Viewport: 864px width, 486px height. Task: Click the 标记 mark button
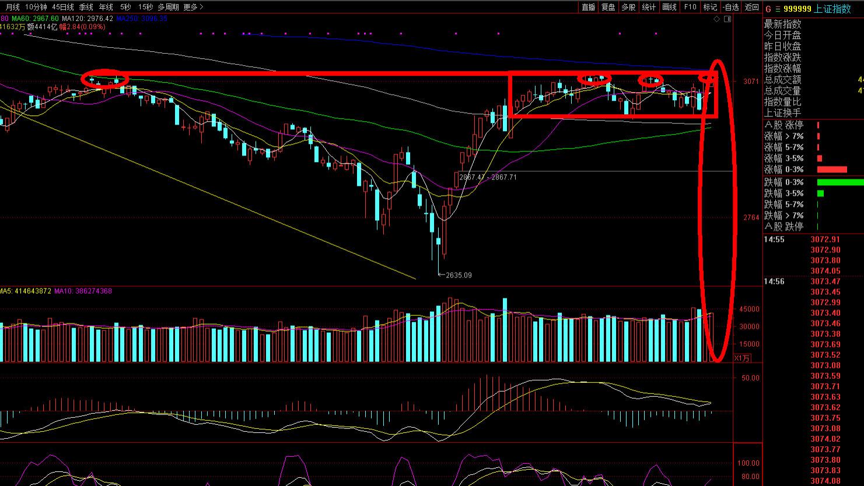click(x=710, y=7)
